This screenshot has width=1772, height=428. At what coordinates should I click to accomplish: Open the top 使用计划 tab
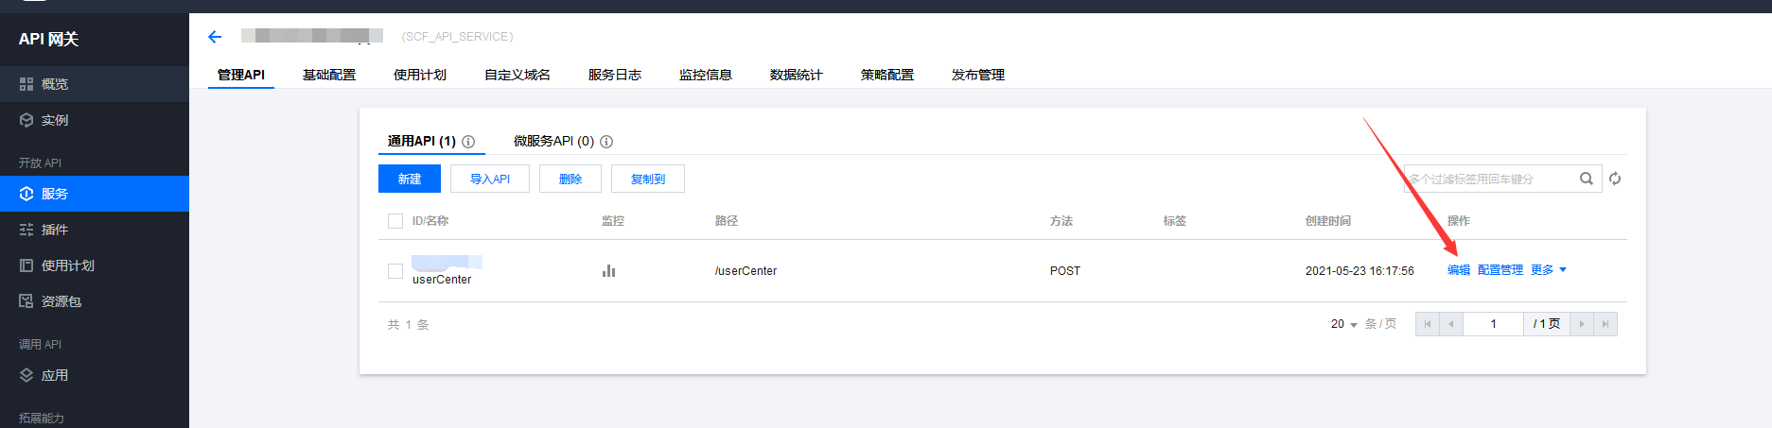click(420, 75)
